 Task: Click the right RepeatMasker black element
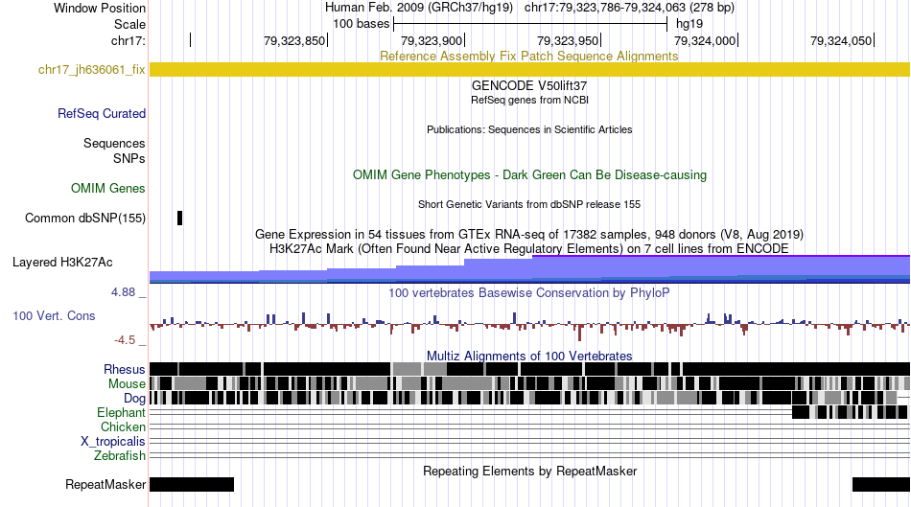pos(880,484)
